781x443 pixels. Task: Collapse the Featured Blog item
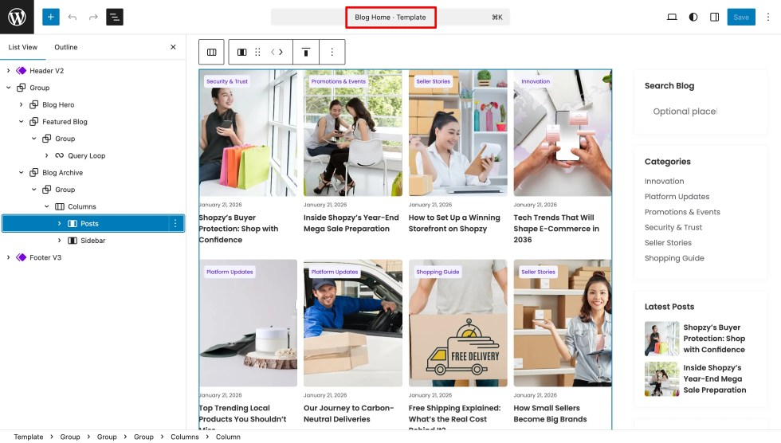[21, 121]
